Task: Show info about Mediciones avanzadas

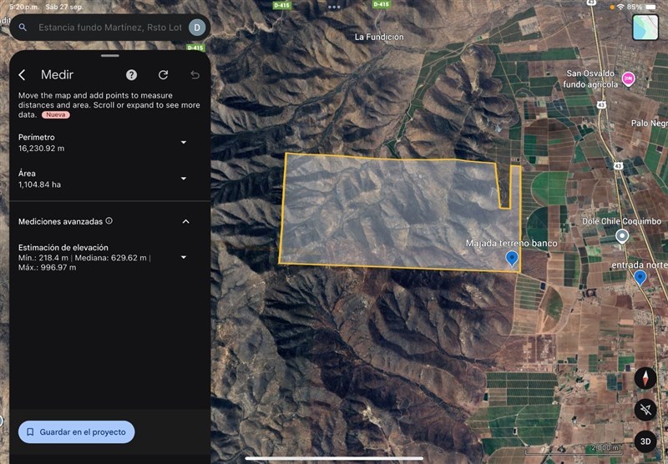Action: pos(109,221)
